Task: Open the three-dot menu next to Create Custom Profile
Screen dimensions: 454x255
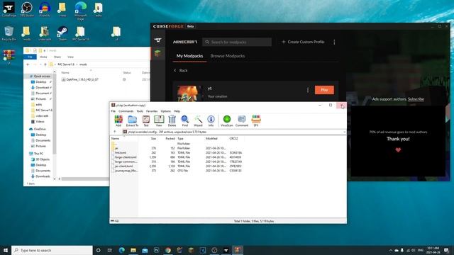Action: [x=334, y=42]
